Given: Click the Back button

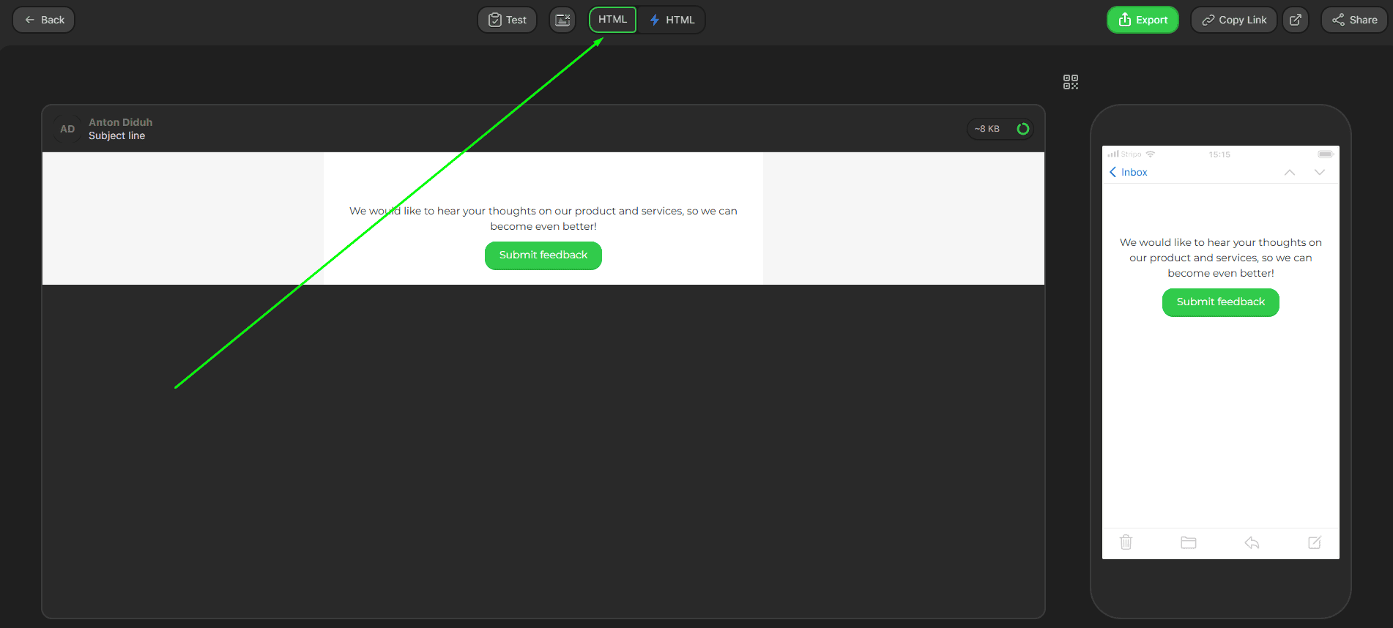Looking at the screenshot, I should [x=44, y=20].
